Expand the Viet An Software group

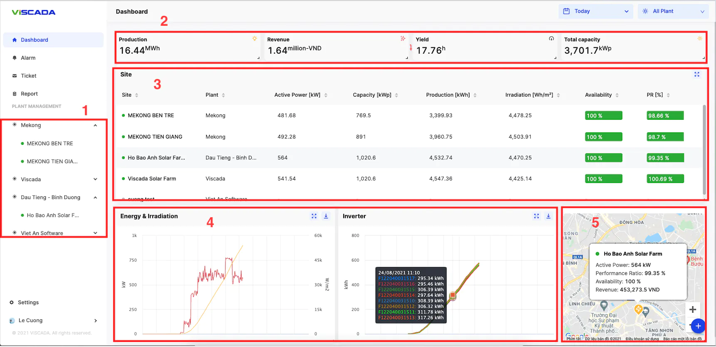coord(95,233)
